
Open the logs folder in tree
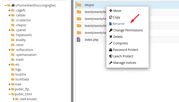[x=18, y=69]
